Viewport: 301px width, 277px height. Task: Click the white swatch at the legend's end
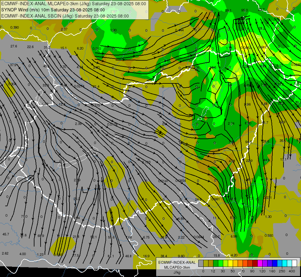295,263
